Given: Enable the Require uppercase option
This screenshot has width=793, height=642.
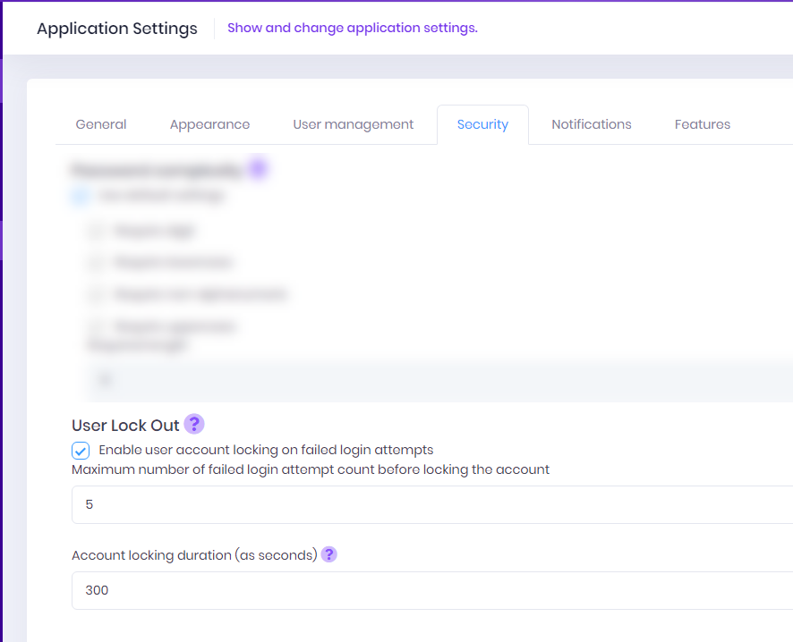Looking at the screenshot, I should click(x=95, y=326).
